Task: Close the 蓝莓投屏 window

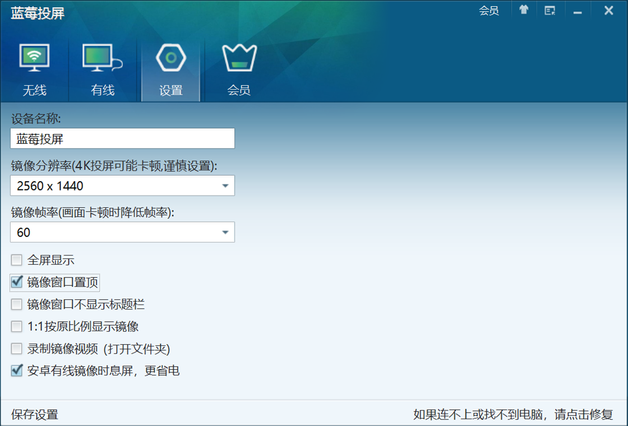Action: point(608,10)
